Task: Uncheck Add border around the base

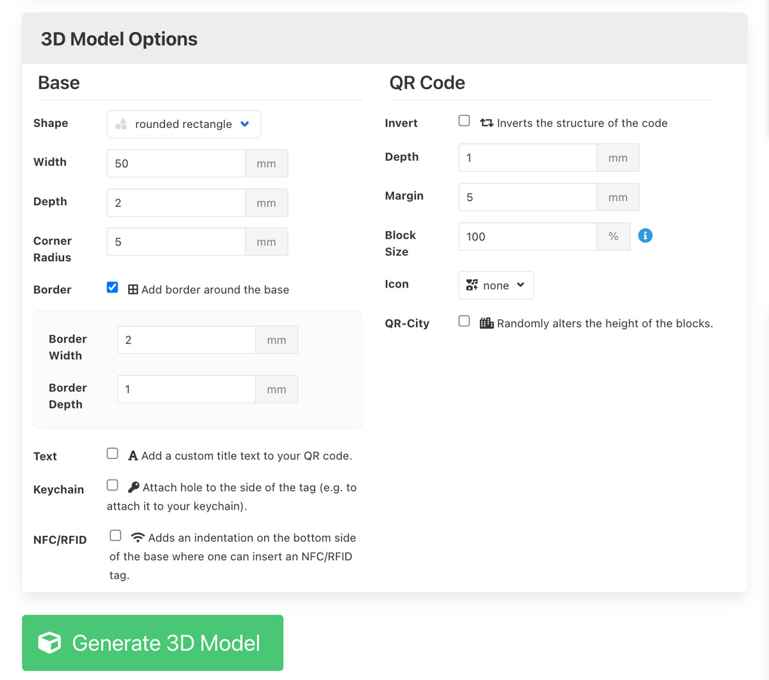Action: click(x=112, y=287)
